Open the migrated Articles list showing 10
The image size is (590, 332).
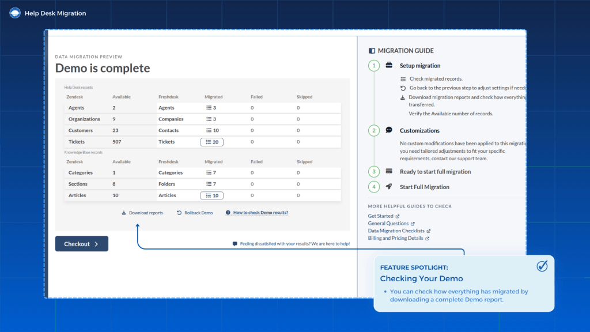point(212,195)
